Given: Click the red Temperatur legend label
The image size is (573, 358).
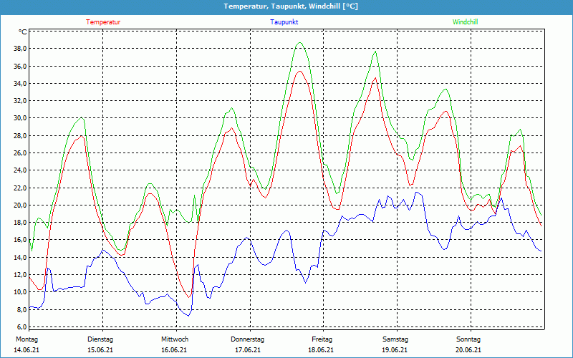Looking at the screenshot, I should click(103, 22).
